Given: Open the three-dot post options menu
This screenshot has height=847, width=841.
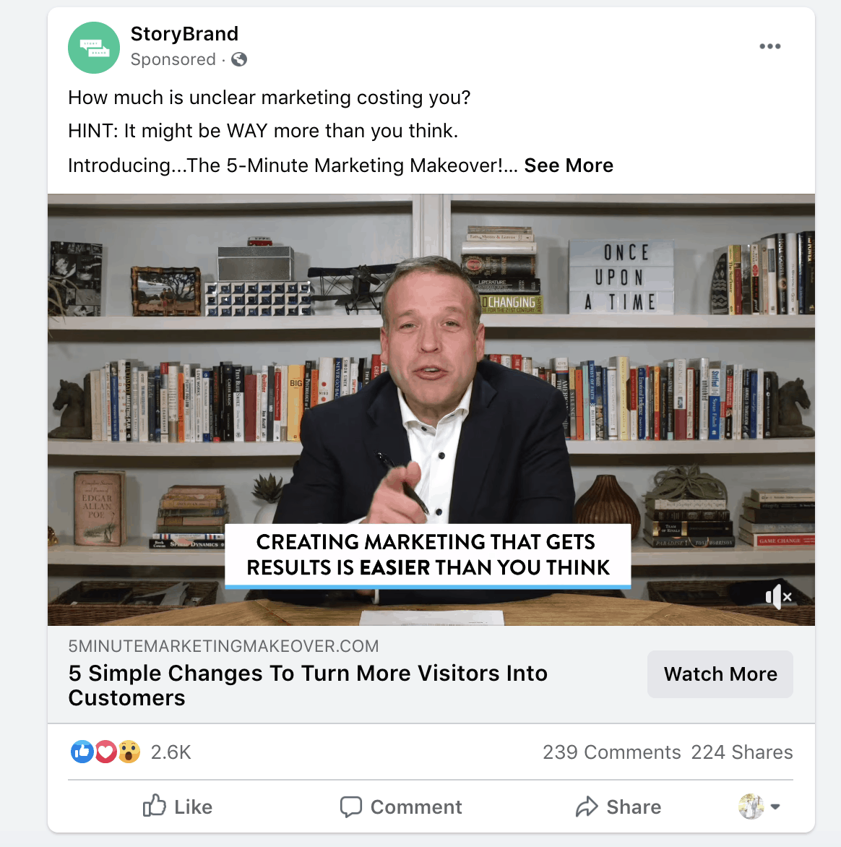Looking at the screenshot, I should coord(769,46).
